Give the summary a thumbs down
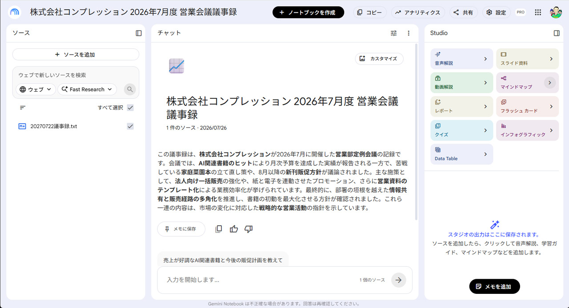 (x=248, y=229)
